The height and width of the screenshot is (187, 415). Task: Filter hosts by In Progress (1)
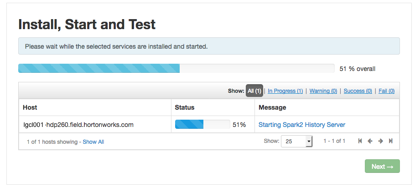pos(285,91)
